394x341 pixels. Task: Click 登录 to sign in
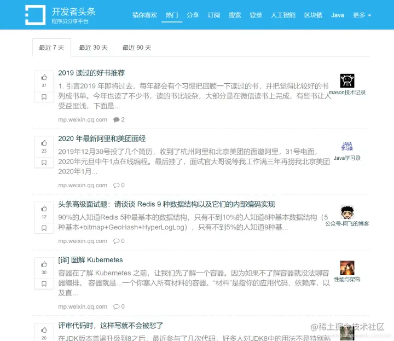(256, 15)
